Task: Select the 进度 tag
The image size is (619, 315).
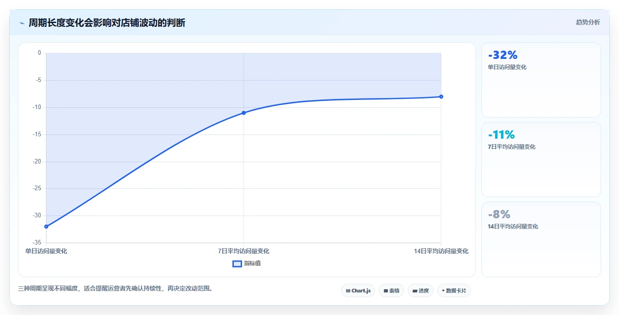Action: [x=421, y=291]
